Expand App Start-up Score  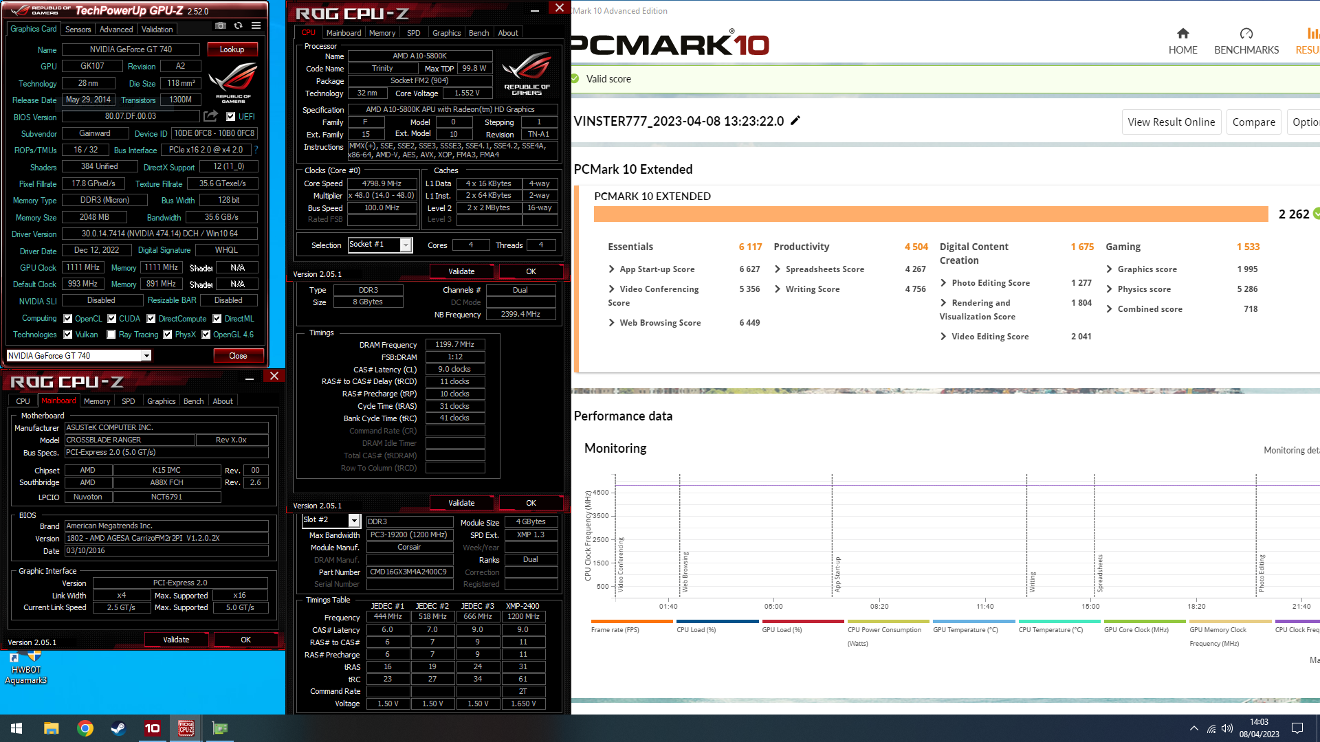(611, 269)
